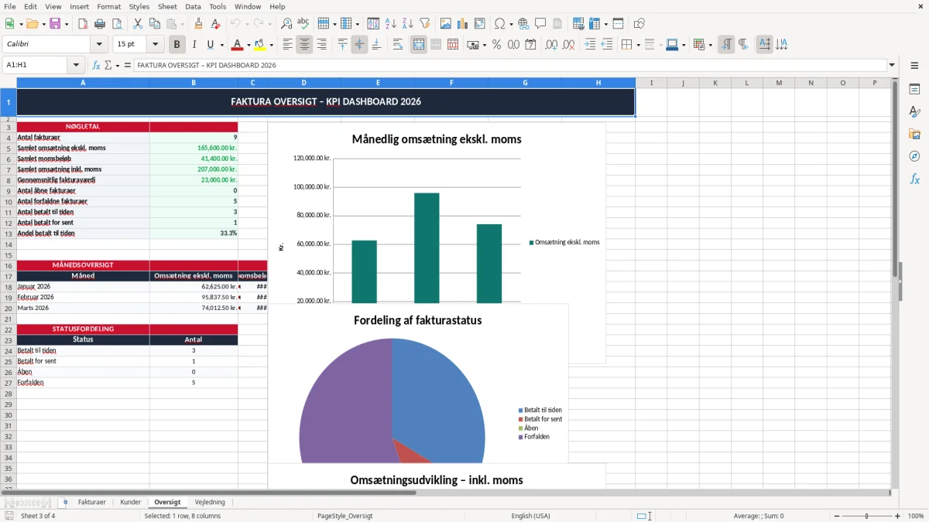Click the Print icon

click(x=100, y=24)
